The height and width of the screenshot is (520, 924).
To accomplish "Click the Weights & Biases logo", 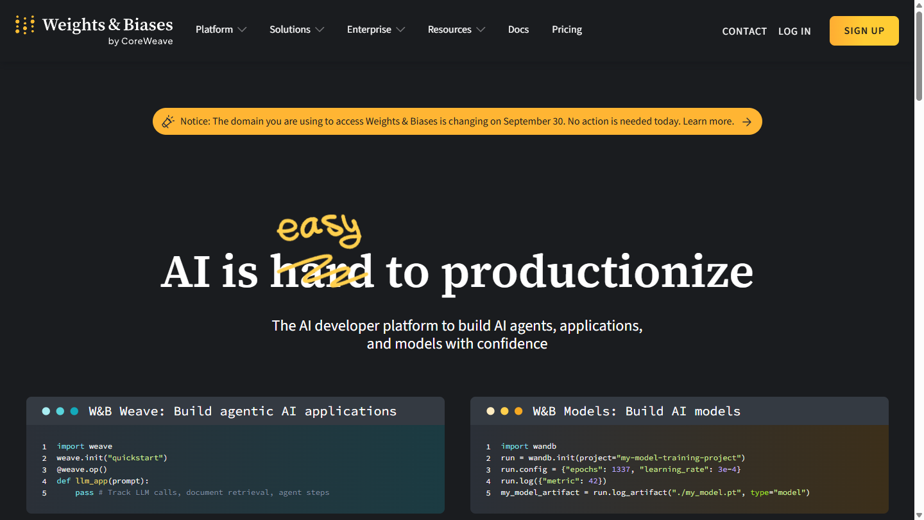I will (94, 30).
